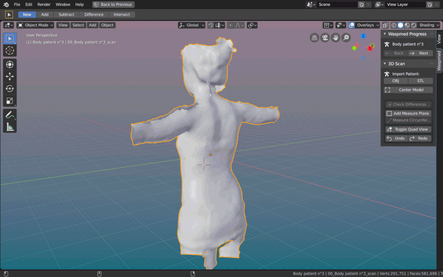Click the remove view layer X icon
The height and width of the screenshot is (277, 443).
(436, 5)
